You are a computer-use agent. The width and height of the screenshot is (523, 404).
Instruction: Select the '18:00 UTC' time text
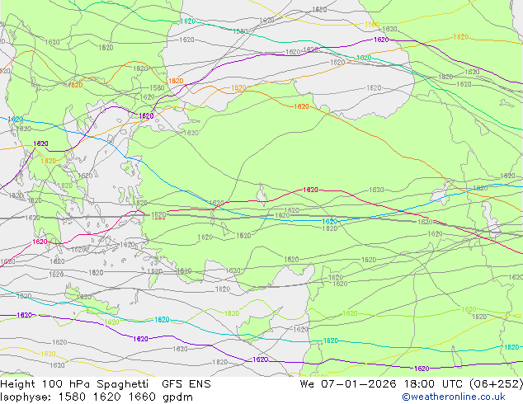coord(433,384)
